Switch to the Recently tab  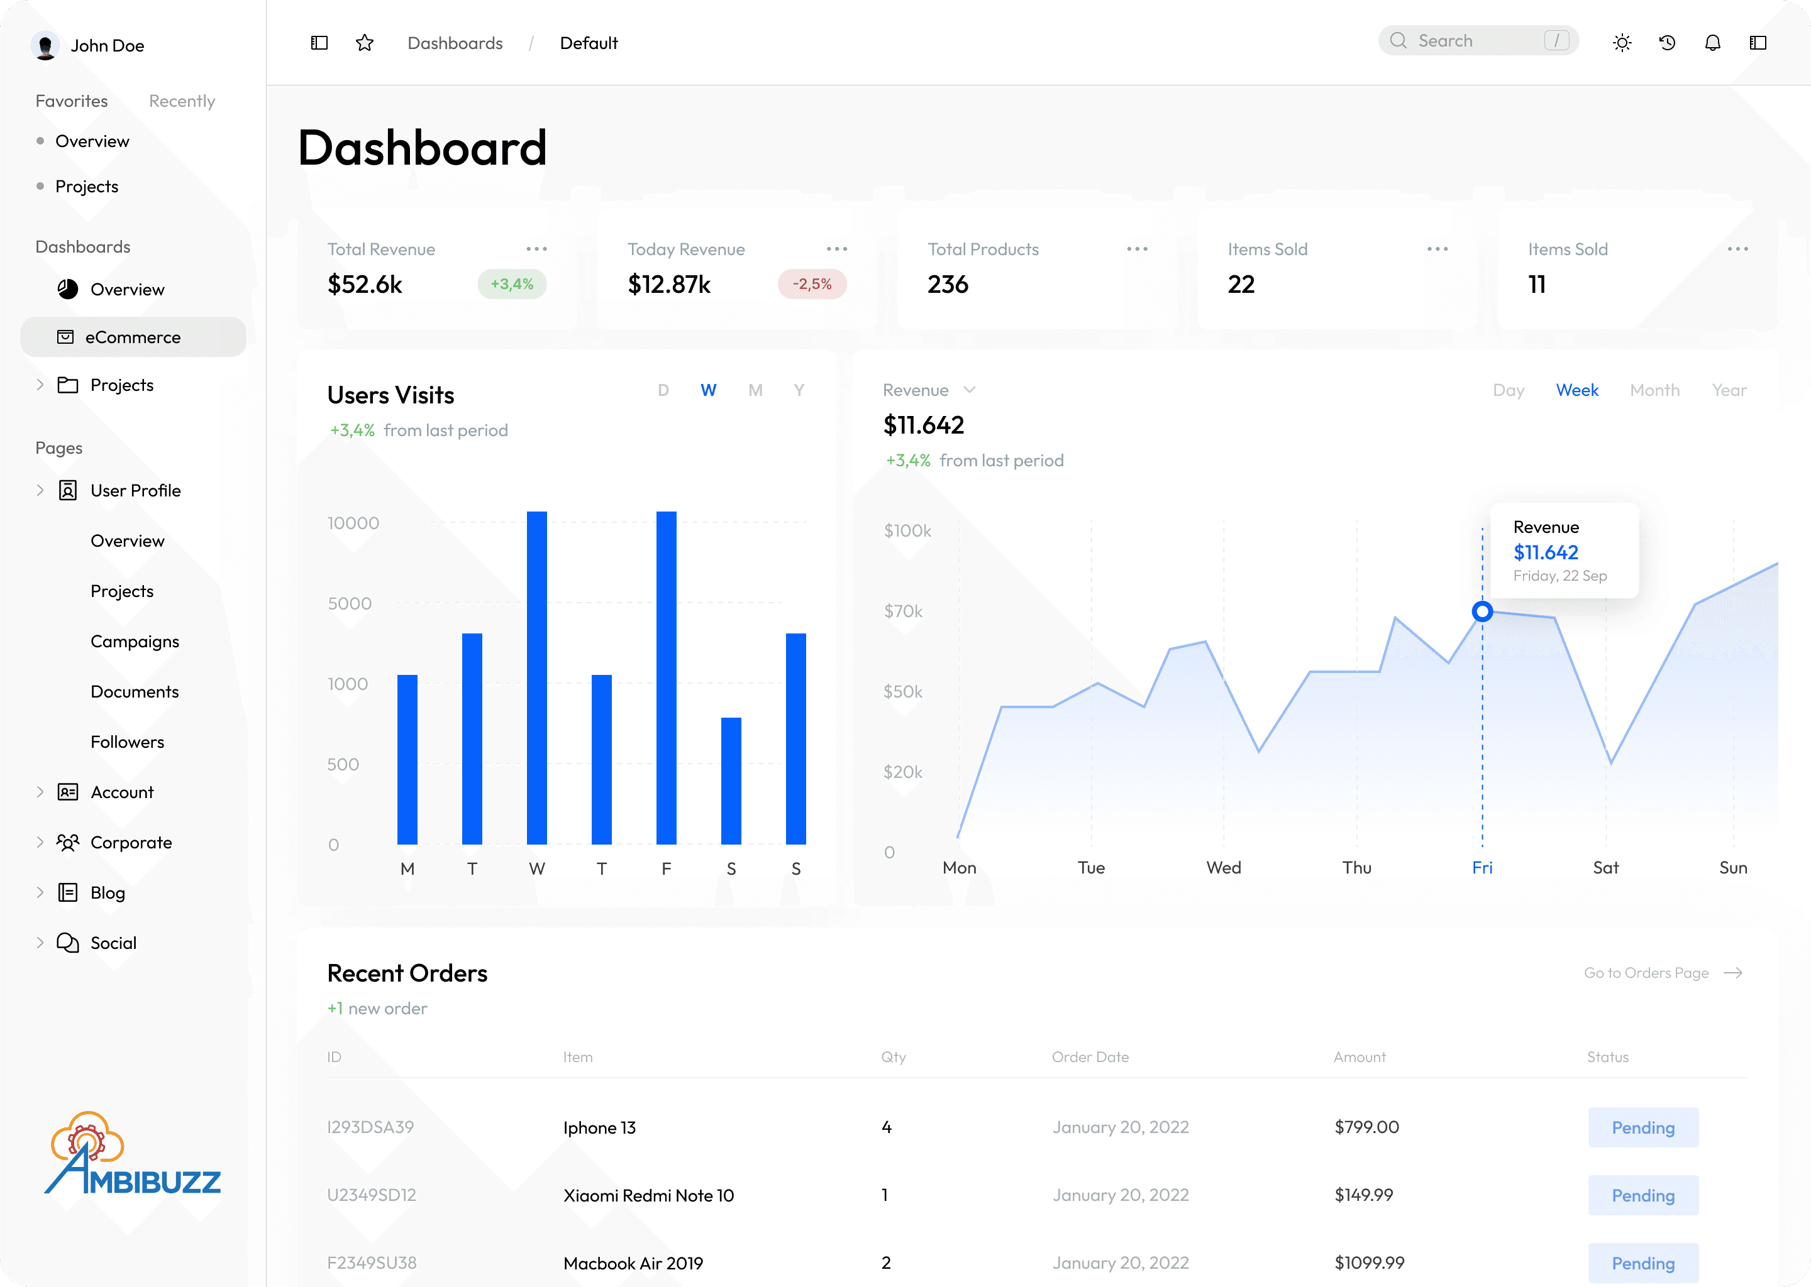click(182, 101)
